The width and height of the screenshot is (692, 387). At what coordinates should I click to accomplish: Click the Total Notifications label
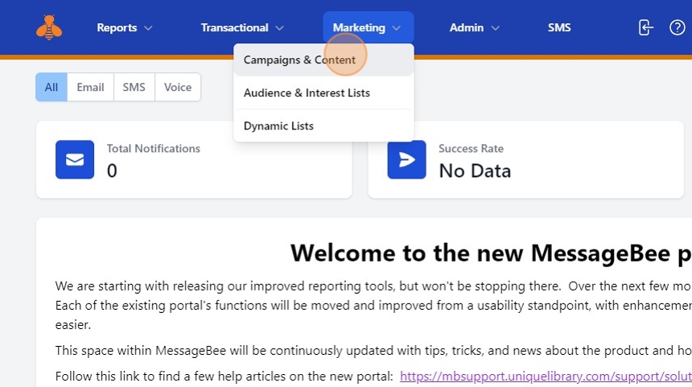point(153,148)
